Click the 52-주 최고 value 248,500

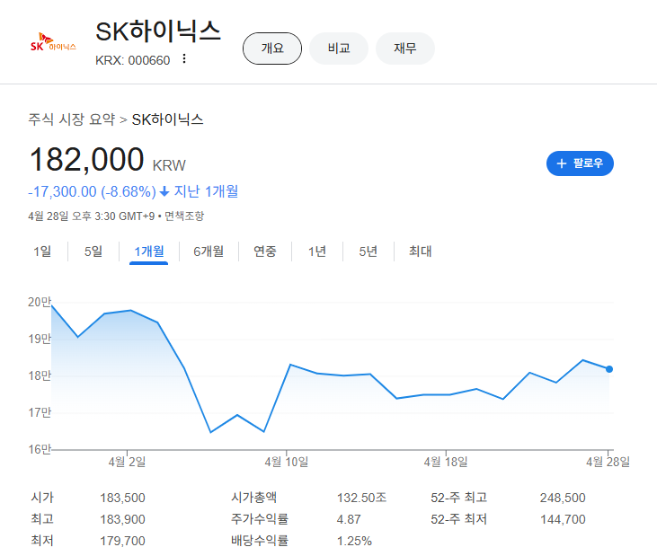(563, 498)
